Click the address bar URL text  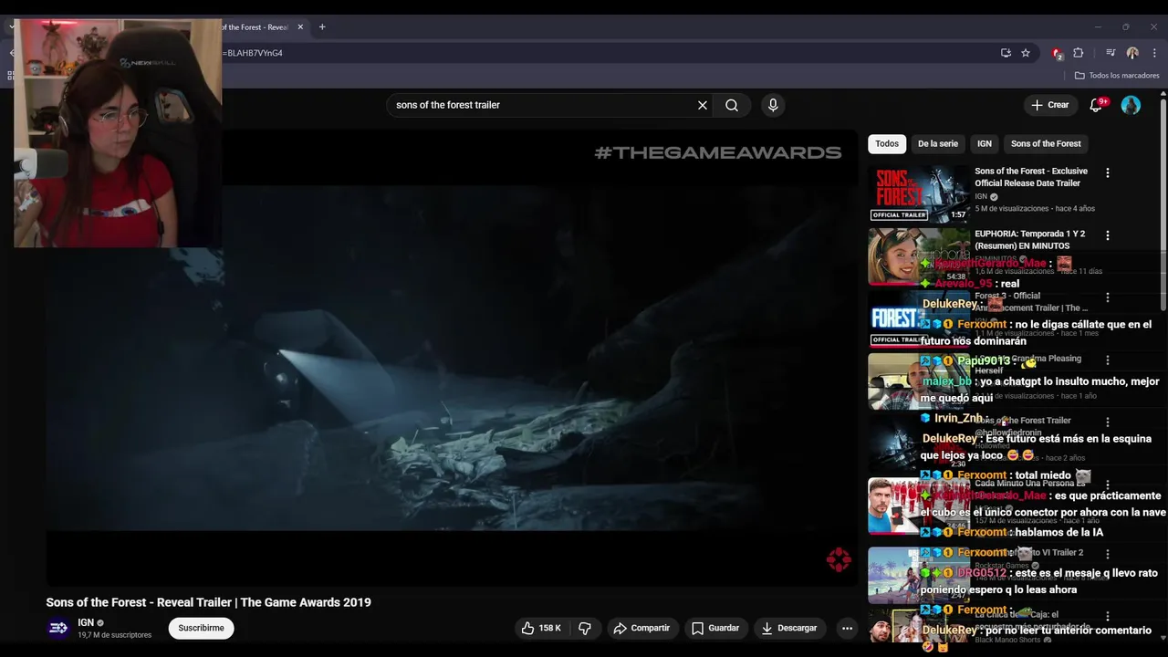click(x=255, y=53)
